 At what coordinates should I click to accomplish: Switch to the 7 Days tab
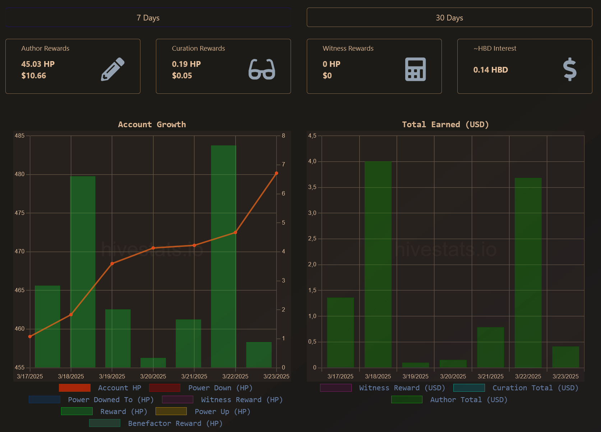click(148, 18)
